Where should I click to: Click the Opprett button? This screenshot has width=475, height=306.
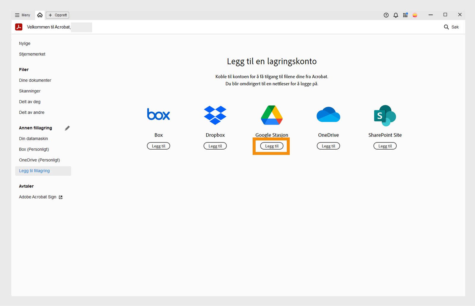point(57,15)
